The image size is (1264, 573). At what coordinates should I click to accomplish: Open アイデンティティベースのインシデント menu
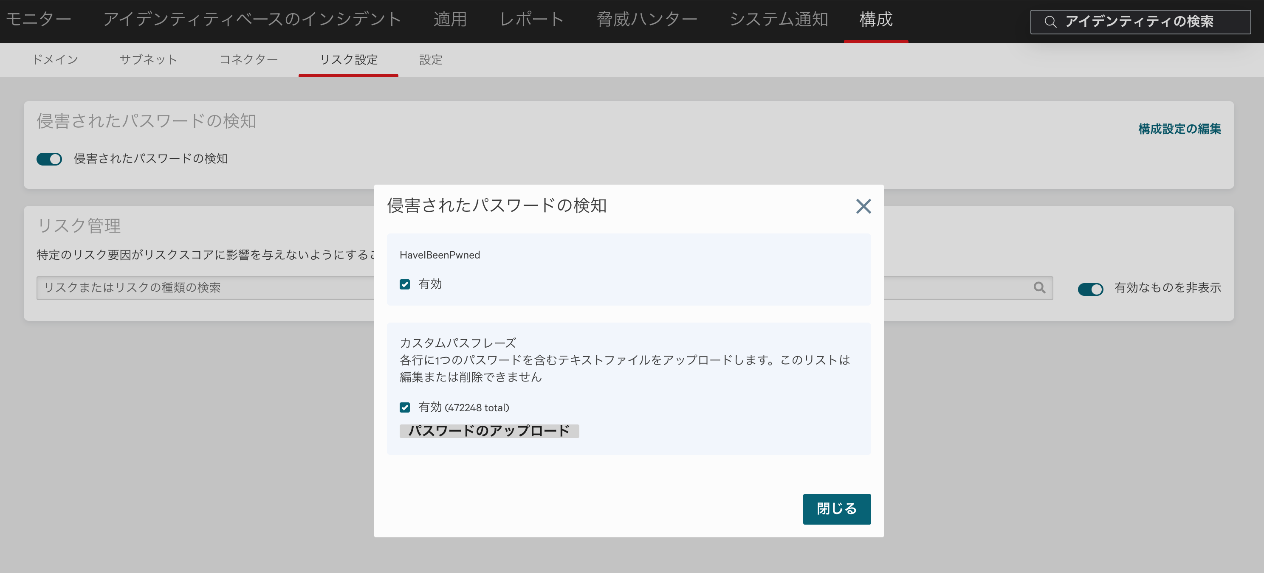pos(252,19)
